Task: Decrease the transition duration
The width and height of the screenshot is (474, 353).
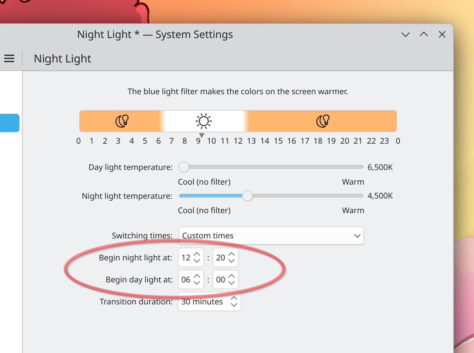Action: point(234,305)
